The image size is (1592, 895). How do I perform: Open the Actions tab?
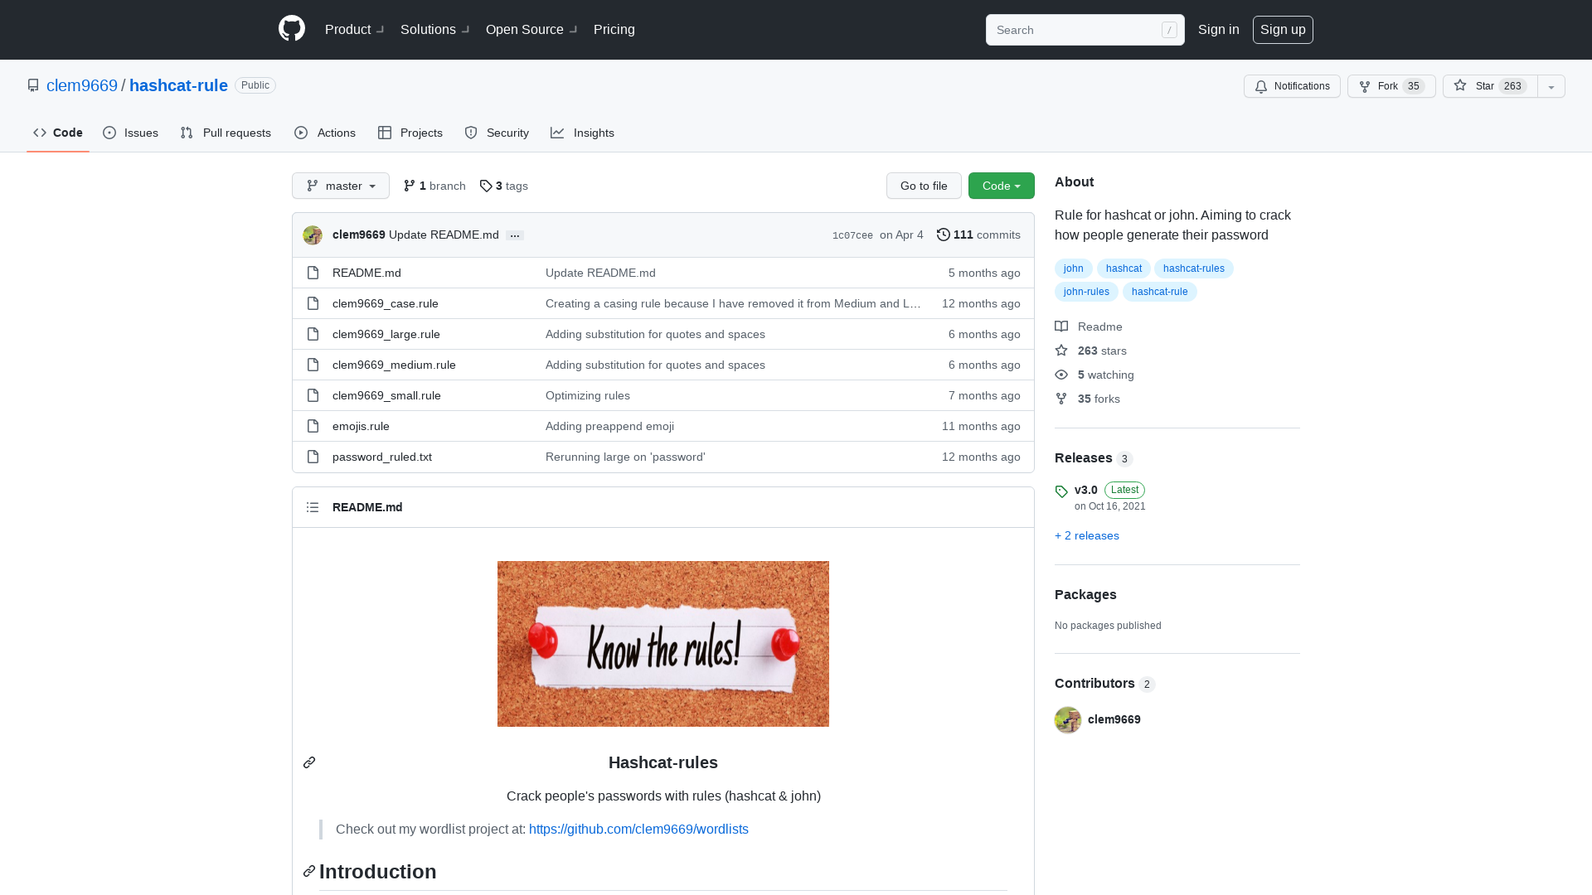(x=325, y=133)
